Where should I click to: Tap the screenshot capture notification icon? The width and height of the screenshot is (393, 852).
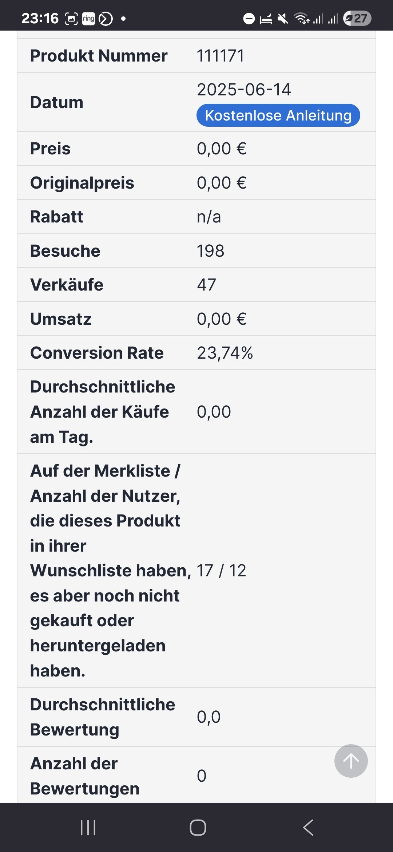[x=71, y=18]
